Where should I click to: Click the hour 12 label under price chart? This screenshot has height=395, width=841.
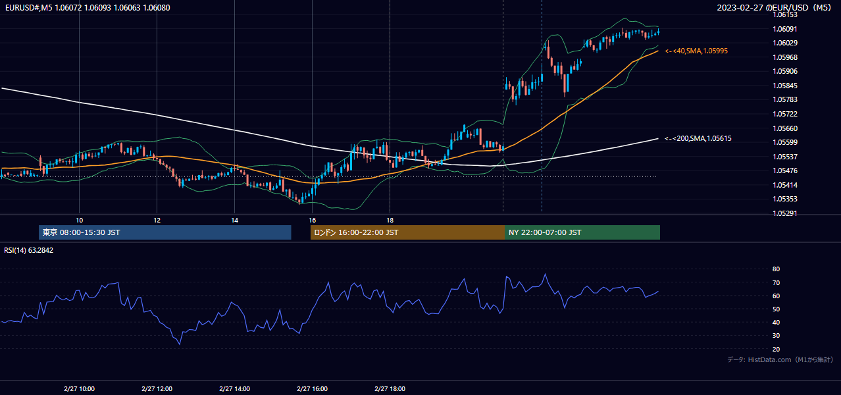[157, 220]
